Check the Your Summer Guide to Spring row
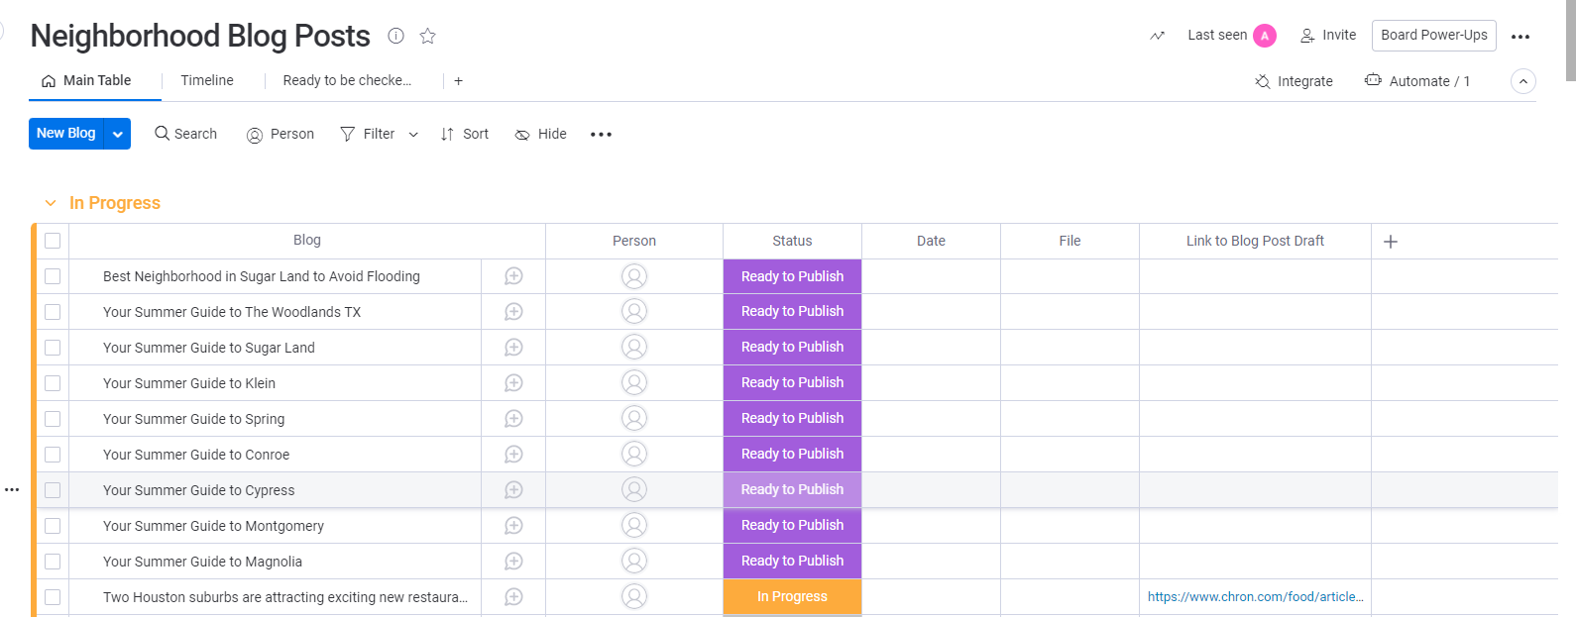 (53, 419)
